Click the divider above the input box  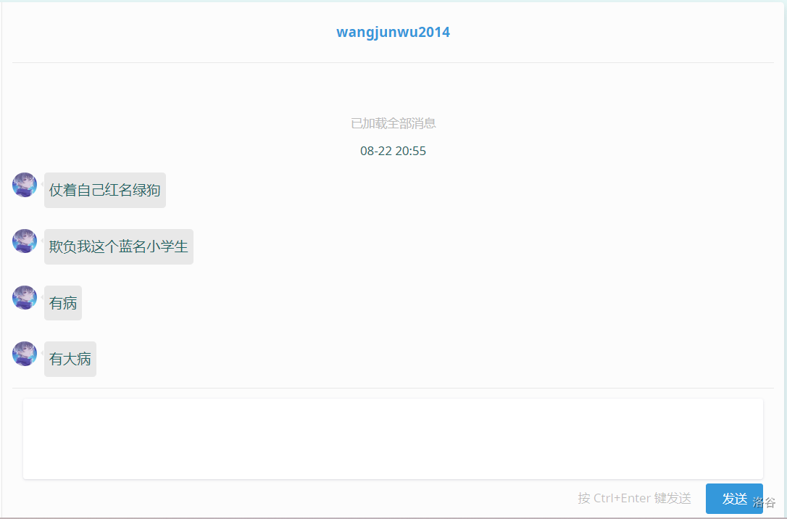(x=393, y=388)
